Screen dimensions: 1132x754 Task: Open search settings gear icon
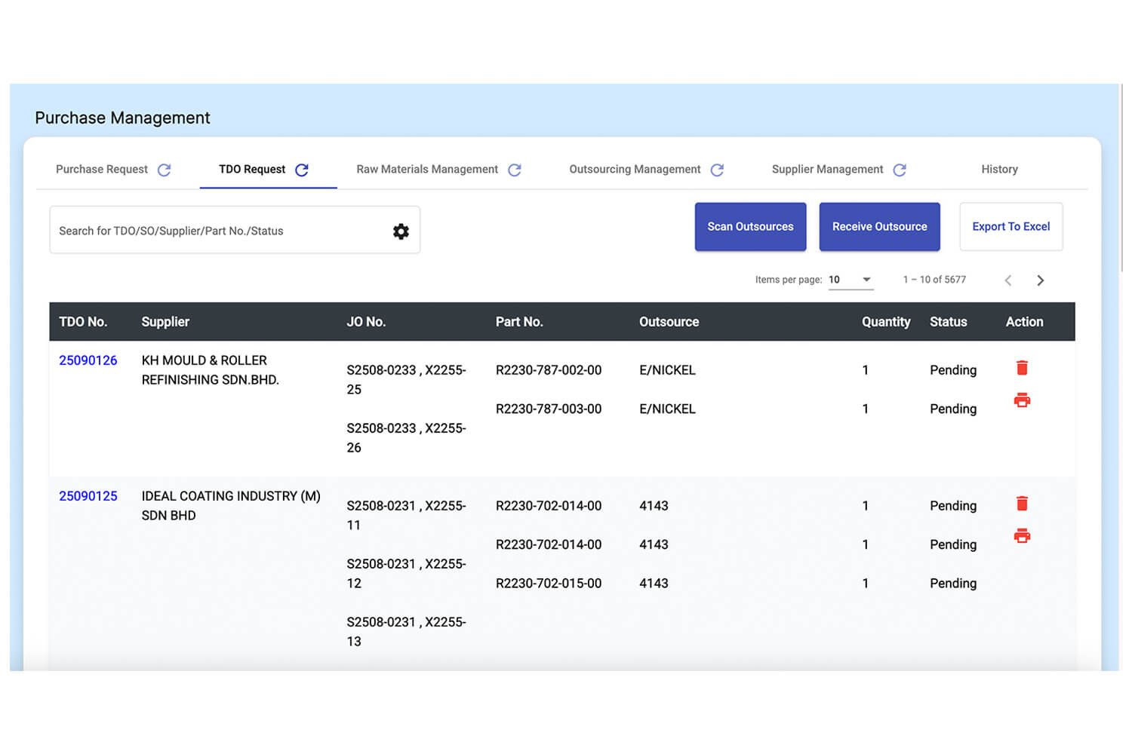(401, 231)
